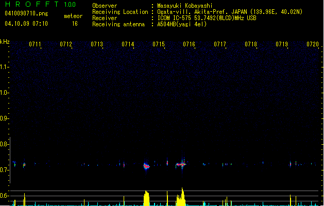Click the 0719 time marker
This screenshot has height=206, width=324.
click(x=282, y=44)
